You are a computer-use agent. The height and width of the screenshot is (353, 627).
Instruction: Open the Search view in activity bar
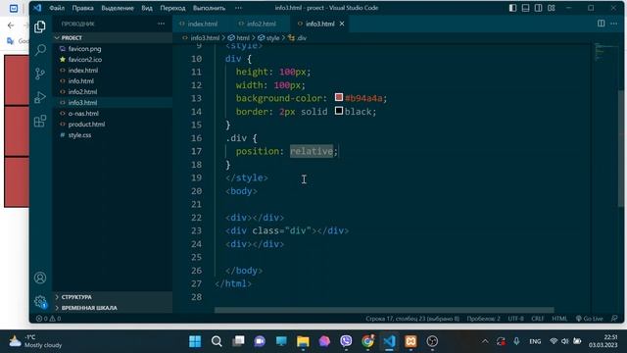point(40,50)
